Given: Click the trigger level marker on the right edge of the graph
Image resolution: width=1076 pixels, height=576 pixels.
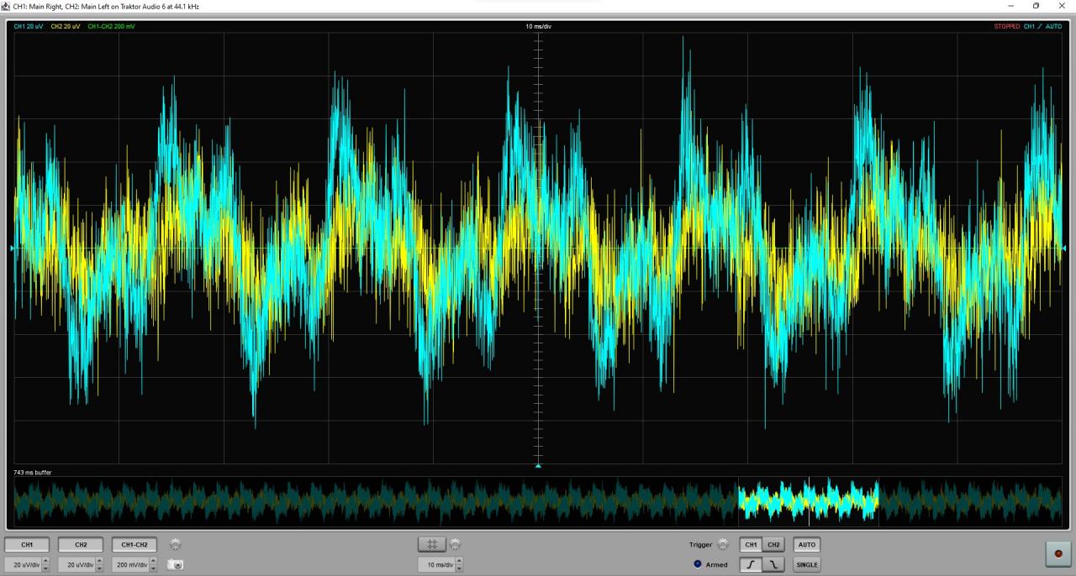Looking at the screenshot, I should pyautogui.click(x=1063, y=248).
